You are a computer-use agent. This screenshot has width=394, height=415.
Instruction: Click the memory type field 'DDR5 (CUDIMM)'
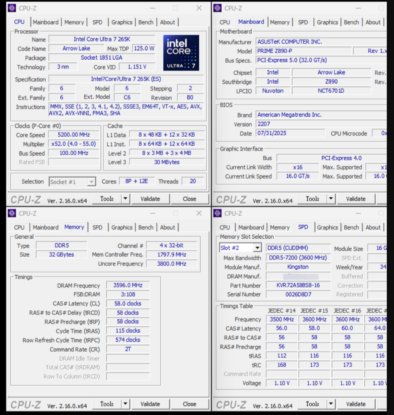(x=298, y=248)
